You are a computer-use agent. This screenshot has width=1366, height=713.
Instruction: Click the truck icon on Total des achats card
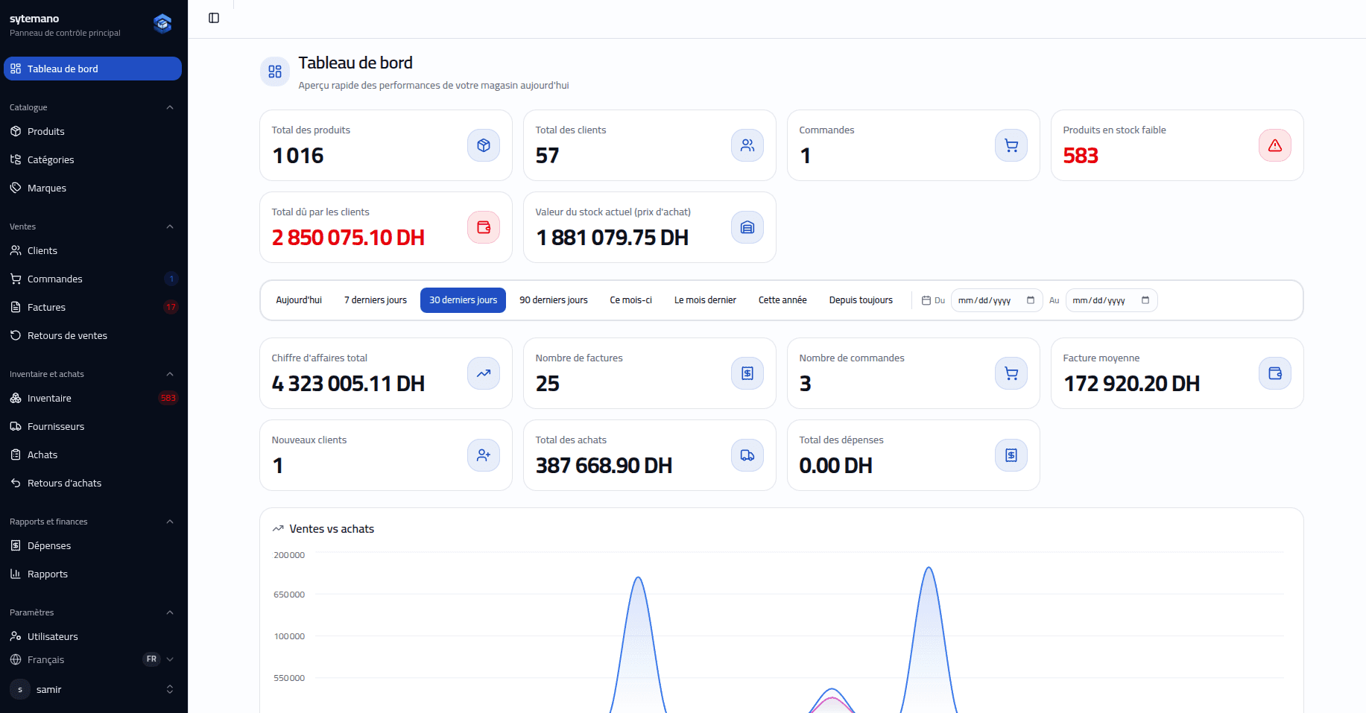pyautogui.click(x=747, y=455)
